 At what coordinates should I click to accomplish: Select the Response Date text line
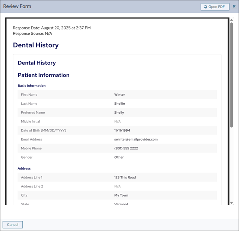tap(52, 28)
